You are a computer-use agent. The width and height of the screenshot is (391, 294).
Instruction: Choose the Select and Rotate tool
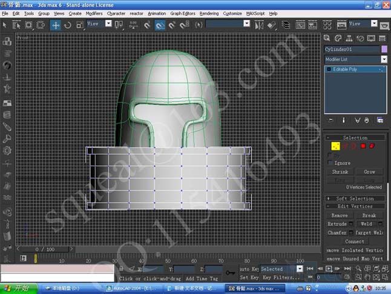(68, 25)
